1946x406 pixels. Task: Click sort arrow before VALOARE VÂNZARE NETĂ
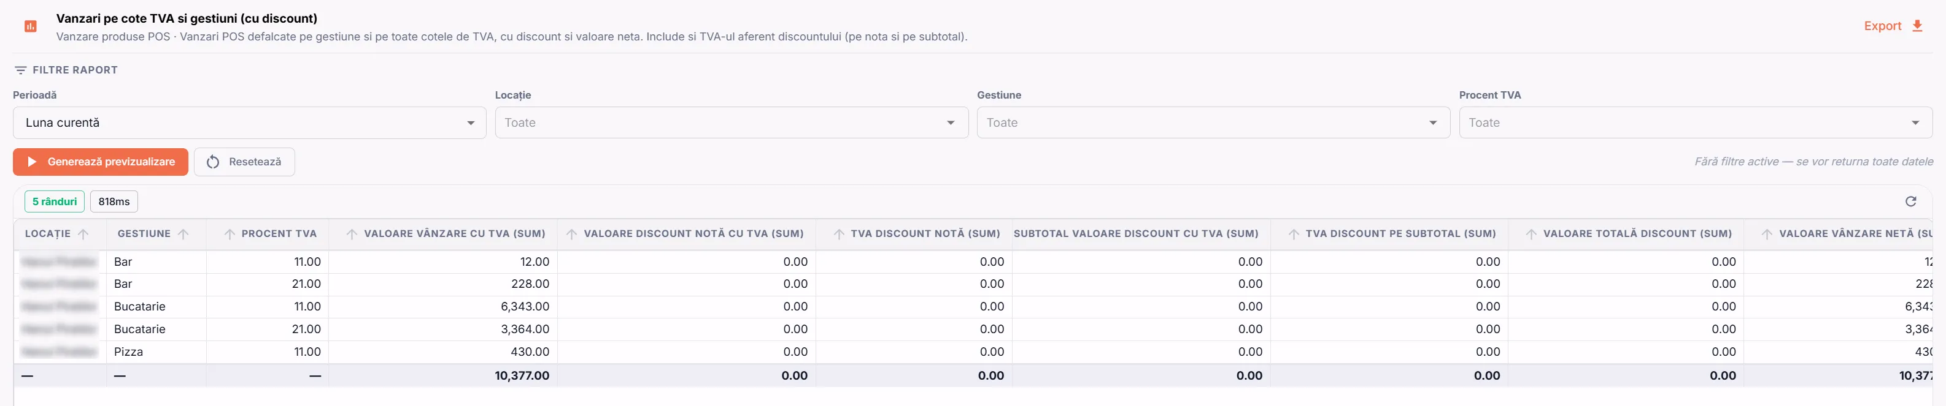pos(1767,235)
